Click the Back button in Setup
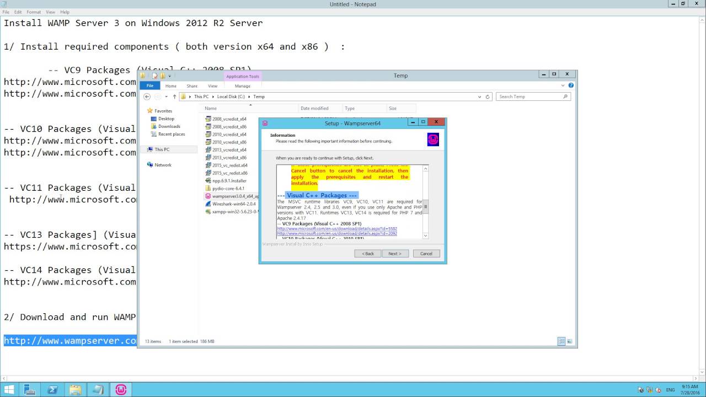The height and width of the screenshot is (397, 706). pos(368,254)
